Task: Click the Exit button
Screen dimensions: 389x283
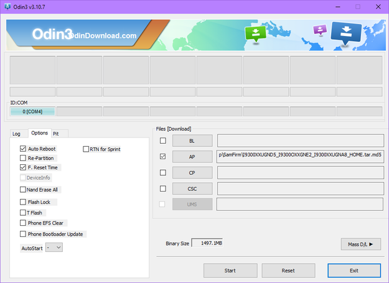Action: (354, 271)
